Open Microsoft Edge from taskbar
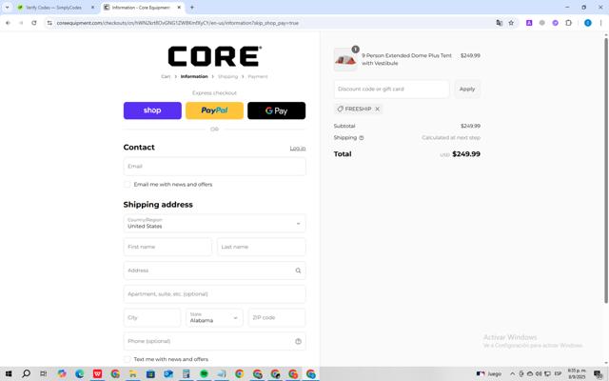The width and height of the screenshot is (609, 381). click(x=80, y=374)
